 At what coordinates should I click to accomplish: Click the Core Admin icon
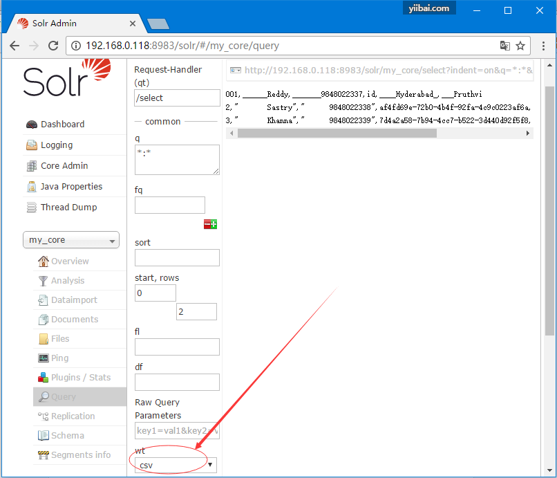[x=31, y=166]
